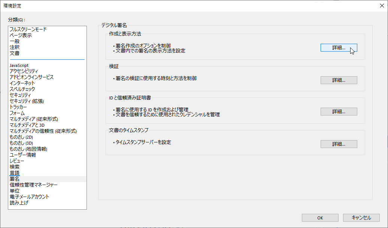Open 信頼性管理マネージャー category
The height and width of the screenshot is (228, 388).
(x=34, y=185)
